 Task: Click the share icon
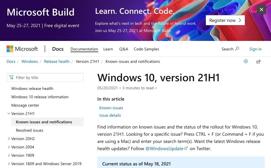point(258,61)
